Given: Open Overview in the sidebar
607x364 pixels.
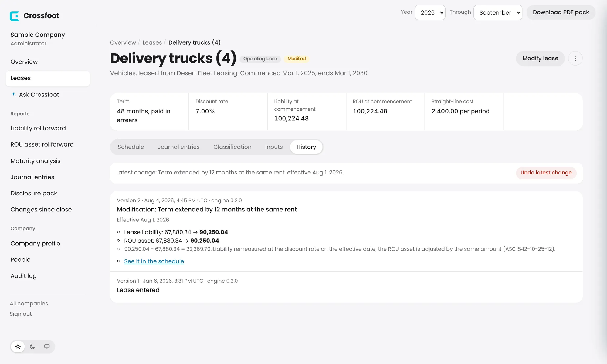Looking at the screenshot, I should [48, 62].
